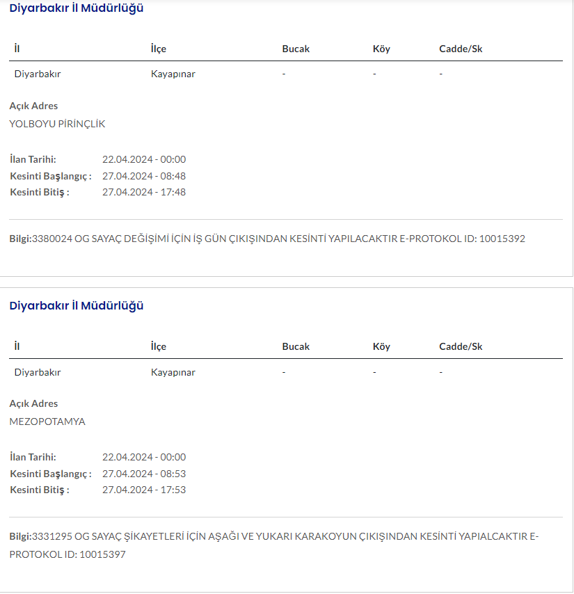This screenshot has height=594, width=574.
Task: Click Kesinti Başlangıç label beside the 08:48 time
Action: coord(51,176)
